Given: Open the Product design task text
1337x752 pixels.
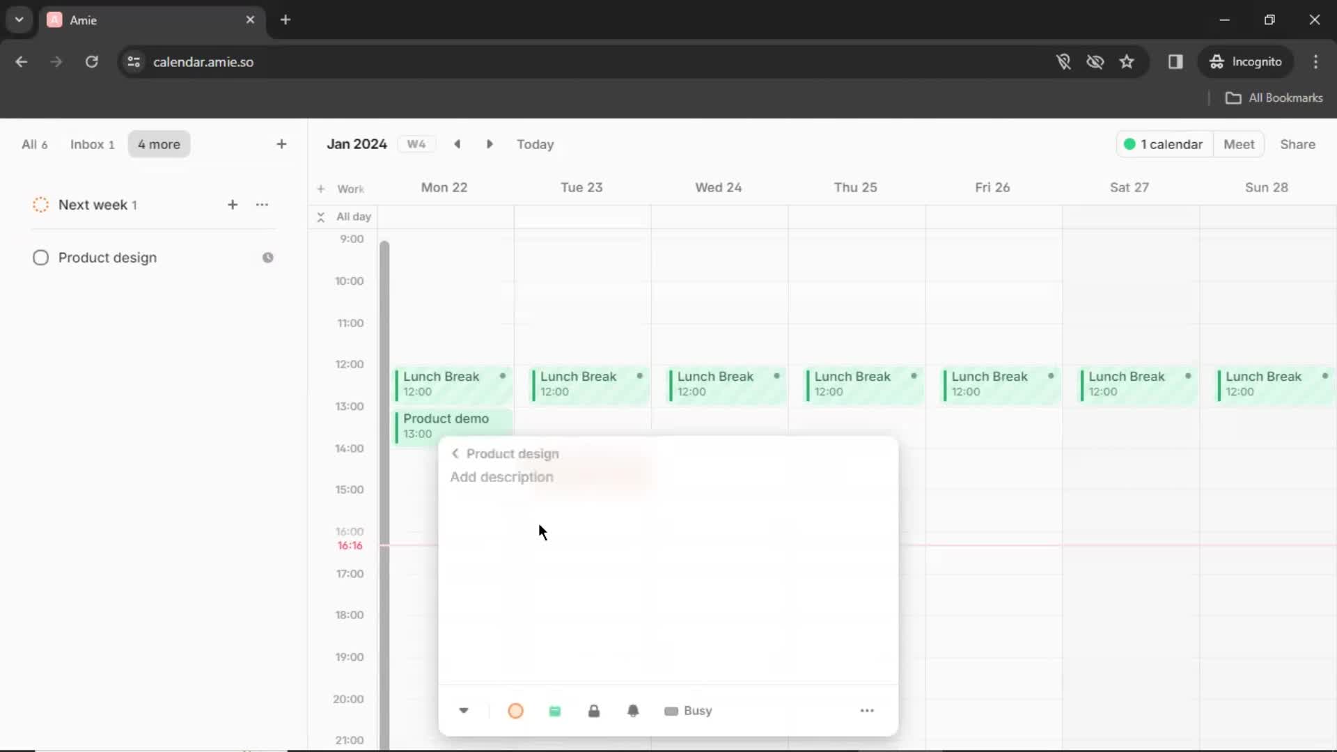Looking at the screenshot, I should click(x=107, y=258).
